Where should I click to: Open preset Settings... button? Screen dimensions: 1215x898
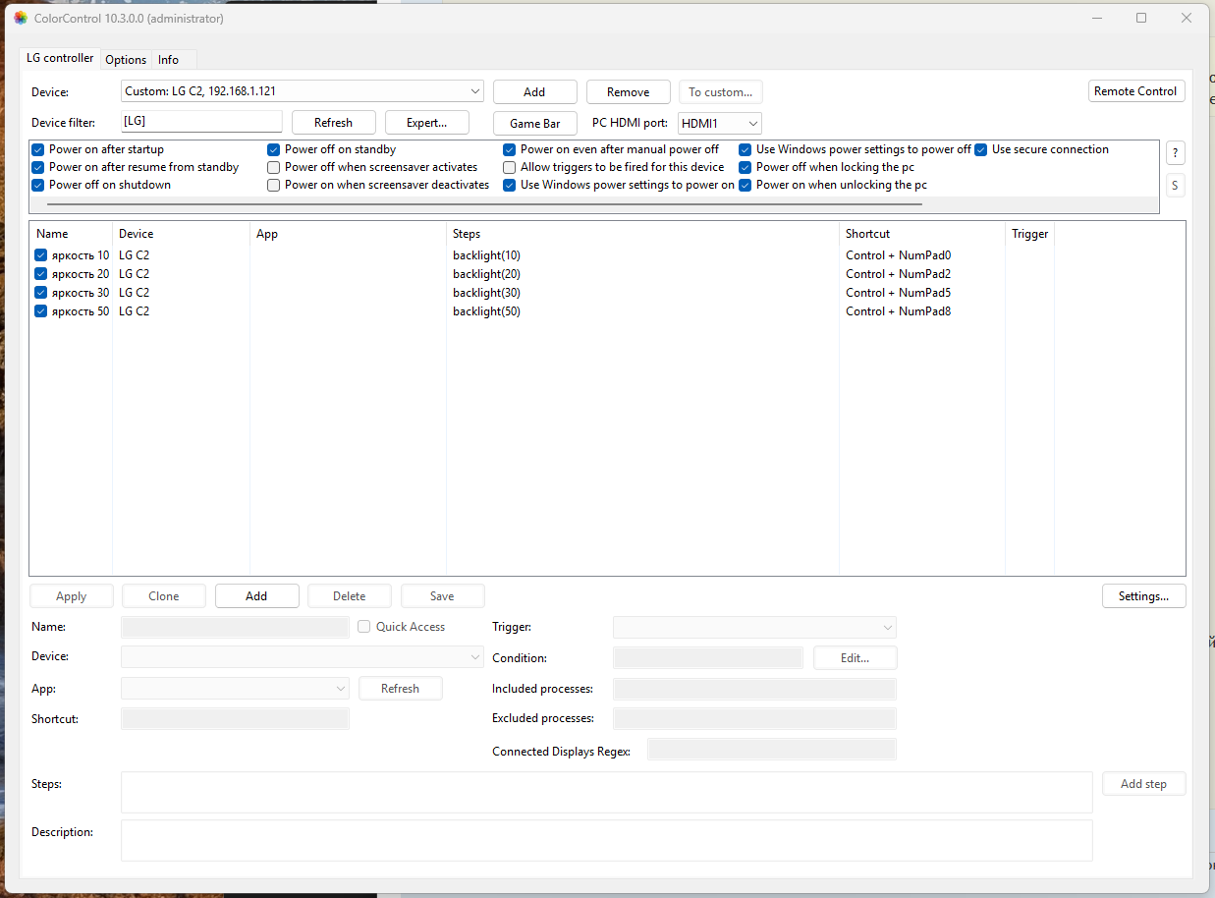point(1142,596)
